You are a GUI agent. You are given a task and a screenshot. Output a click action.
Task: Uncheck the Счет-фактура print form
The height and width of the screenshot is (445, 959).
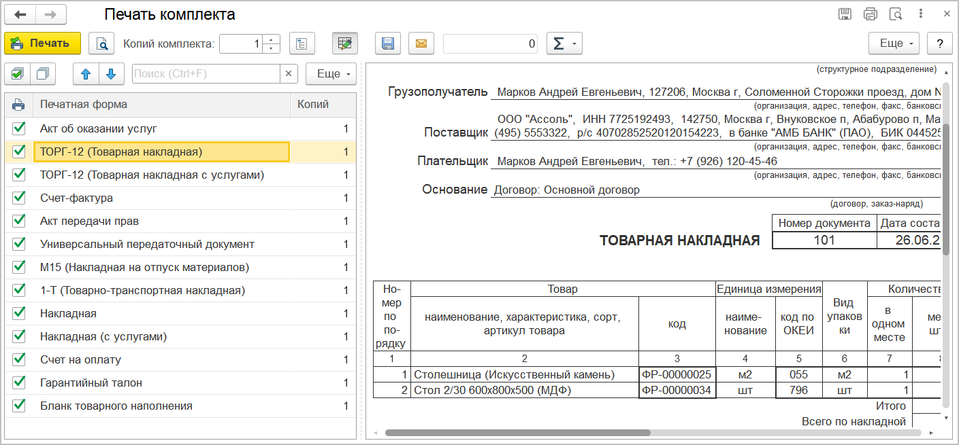pyautogui.click(x=18, y=198)
